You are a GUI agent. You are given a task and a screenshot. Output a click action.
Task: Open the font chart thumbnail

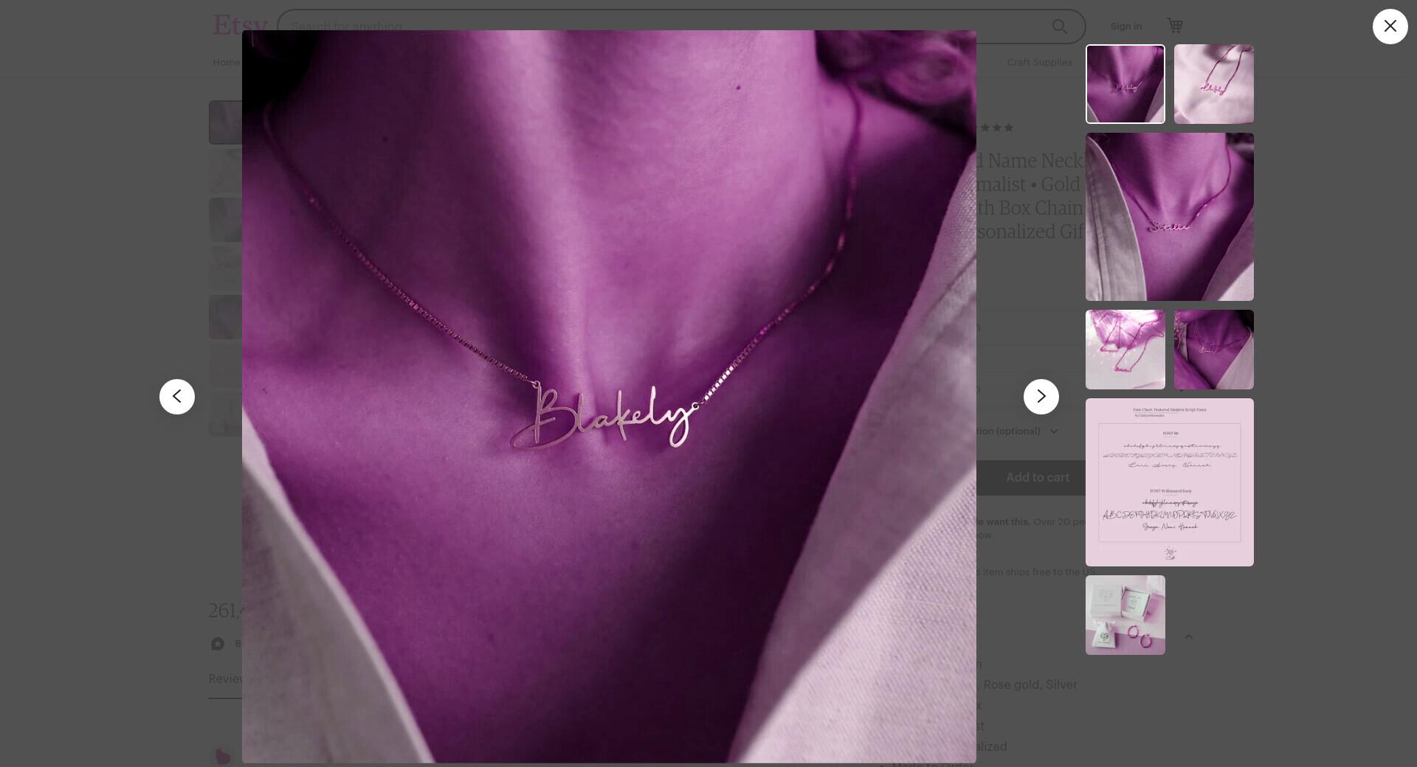pos(1169,482)
